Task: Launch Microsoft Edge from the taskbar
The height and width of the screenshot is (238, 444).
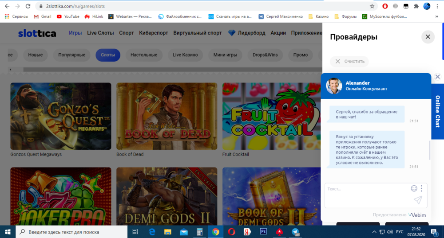Action: (x=152, y=232)
